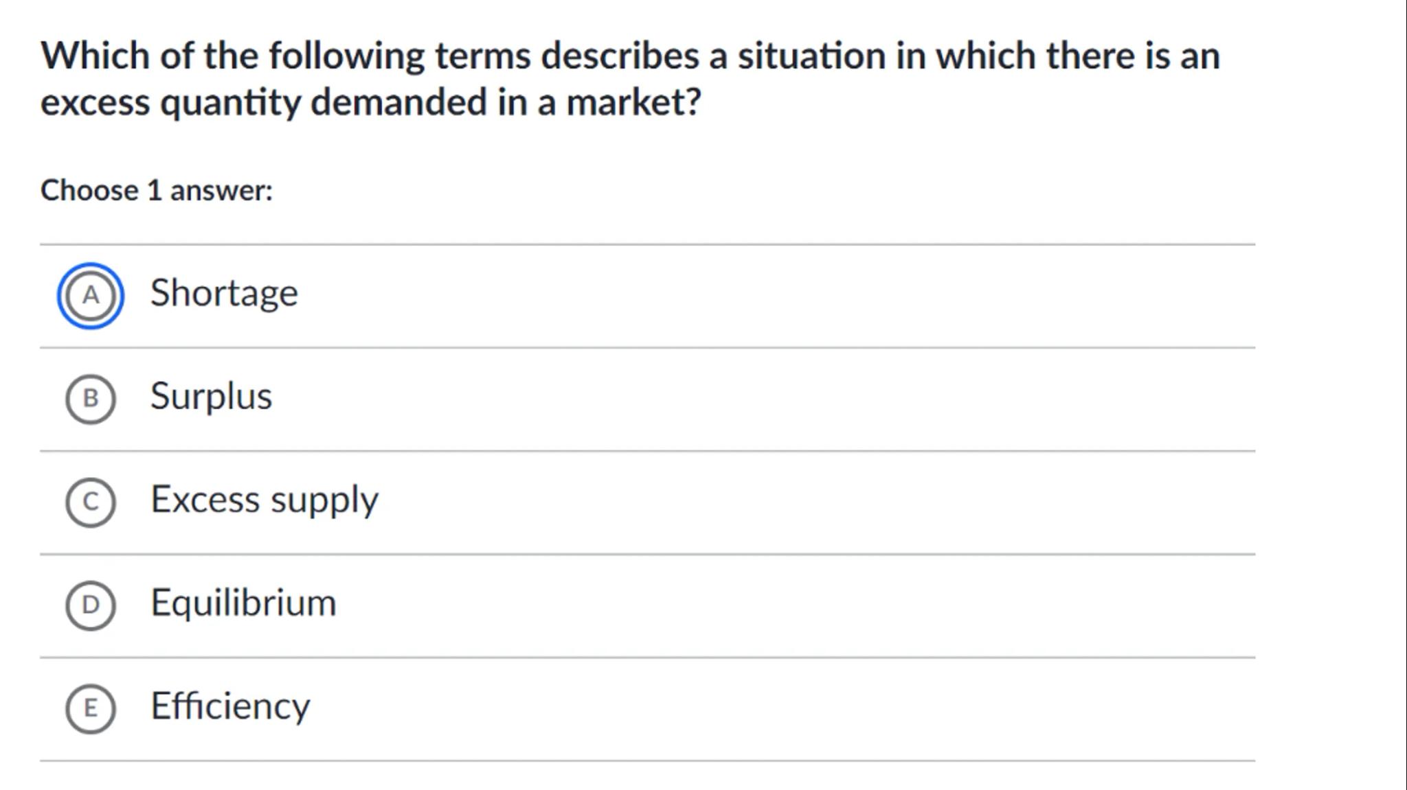
Task: Click the word 'describes' in the question
Action: [x=620, y=56]
